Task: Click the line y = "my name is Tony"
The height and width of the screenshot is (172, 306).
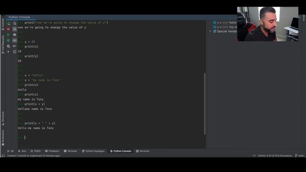Action: (43, 80)
